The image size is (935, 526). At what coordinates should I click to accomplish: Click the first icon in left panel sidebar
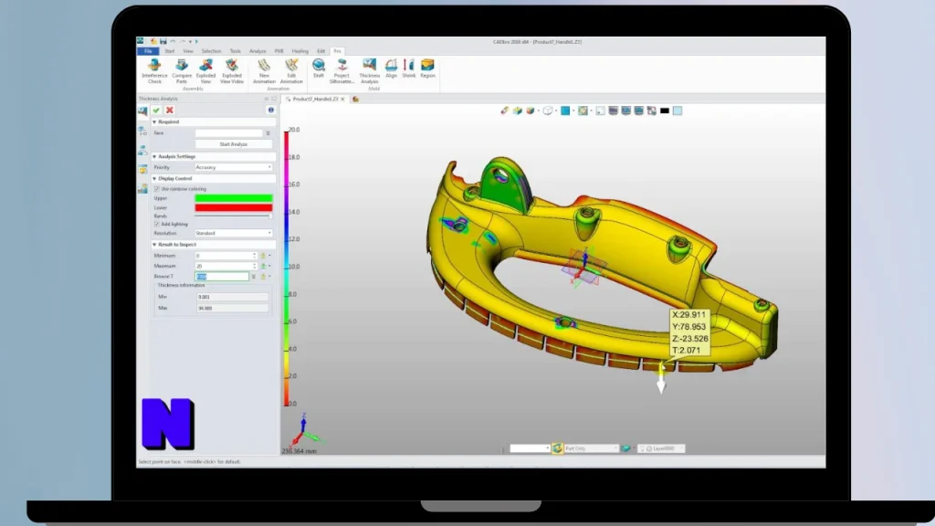point(143,110)
